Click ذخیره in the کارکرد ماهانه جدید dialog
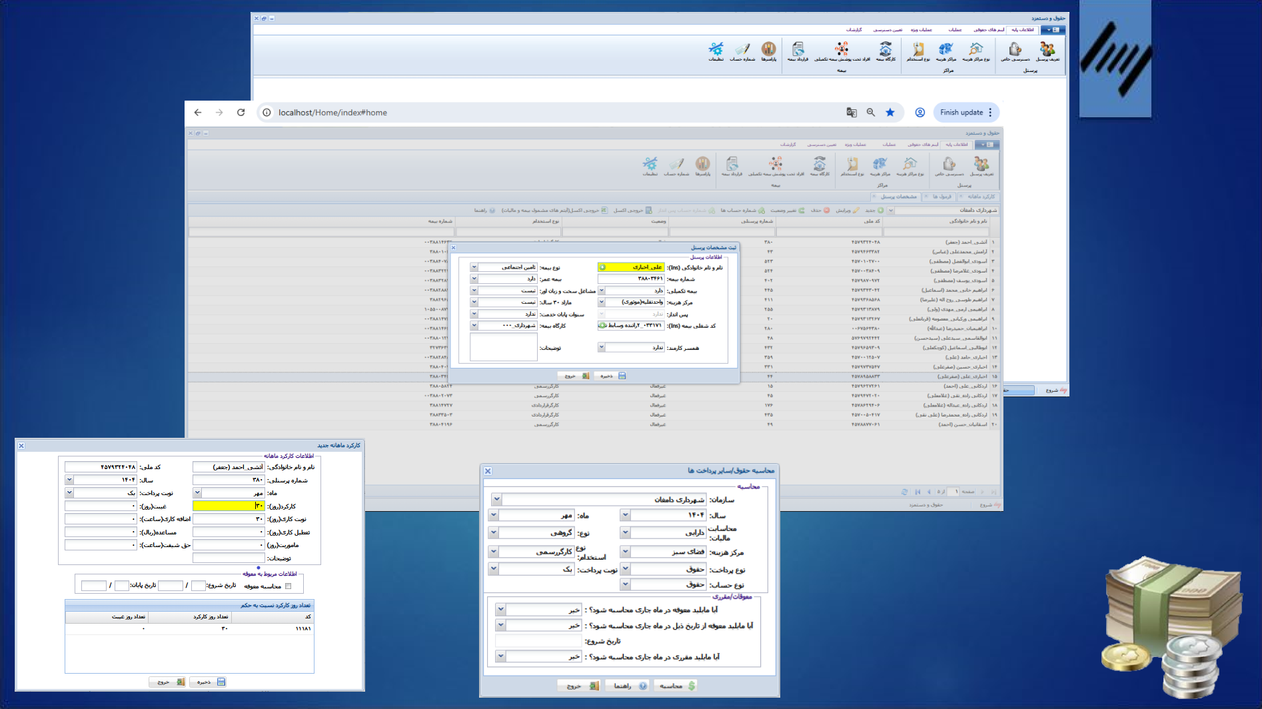 (209, 682)
